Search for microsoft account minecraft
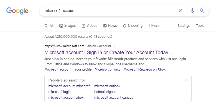 tap(69, 86)
